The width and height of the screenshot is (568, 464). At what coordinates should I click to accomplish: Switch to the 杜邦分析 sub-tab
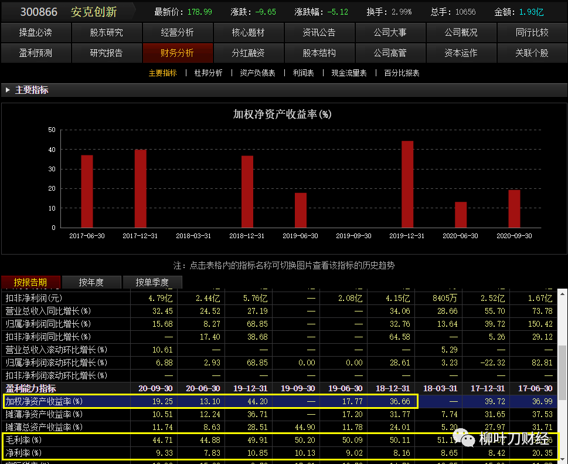(208, 73)
